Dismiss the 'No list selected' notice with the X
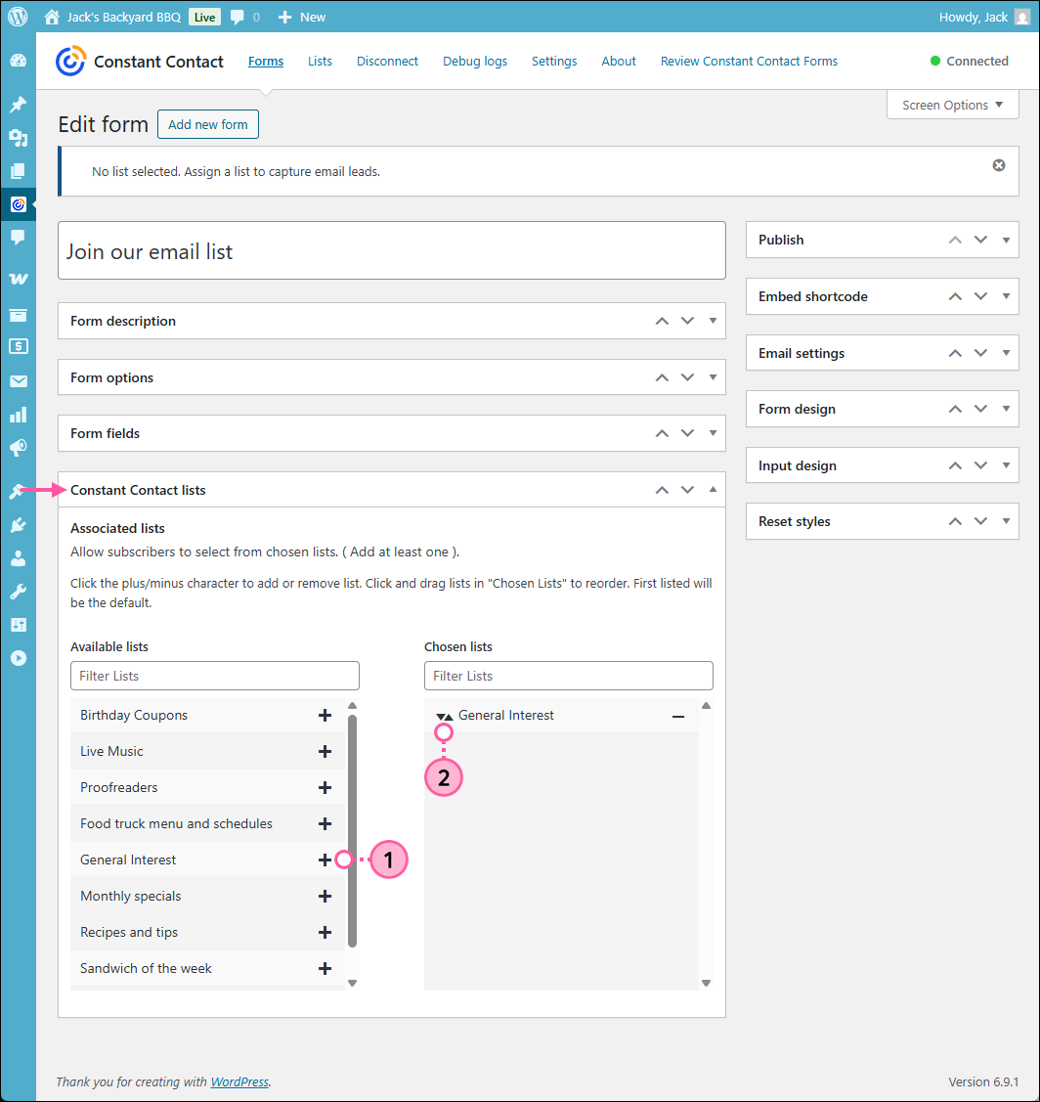The width and height of the screenshot is (1040, 1102). [998, 165]
